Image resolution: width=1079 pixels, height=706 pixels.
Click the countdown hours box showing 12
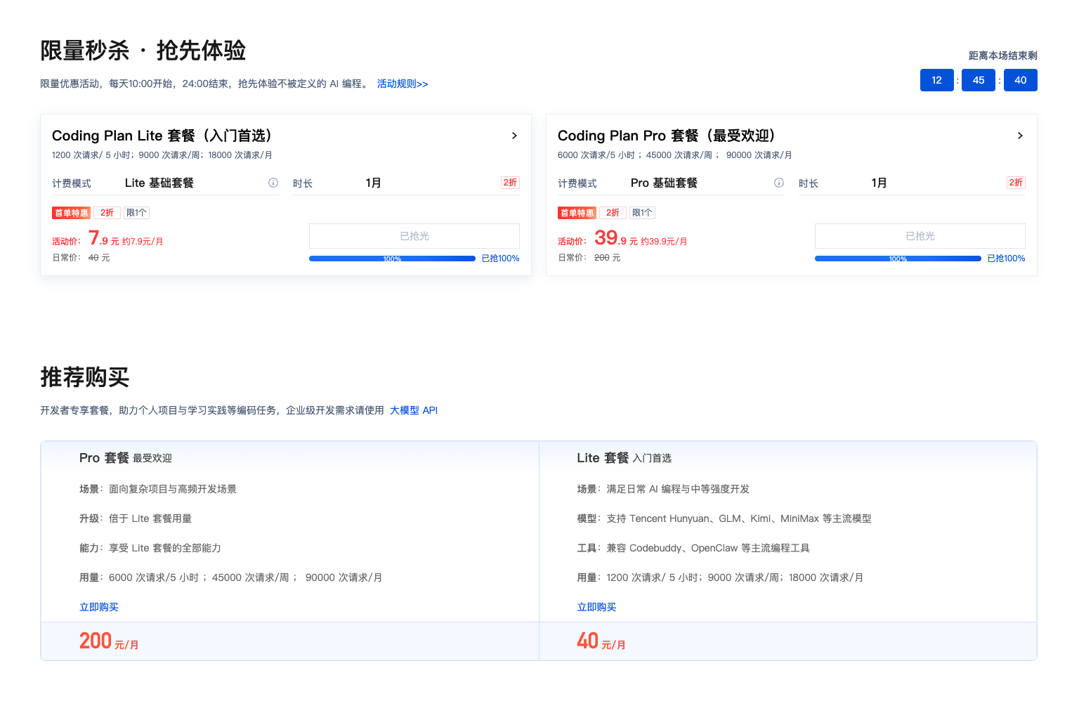[936, 80]
